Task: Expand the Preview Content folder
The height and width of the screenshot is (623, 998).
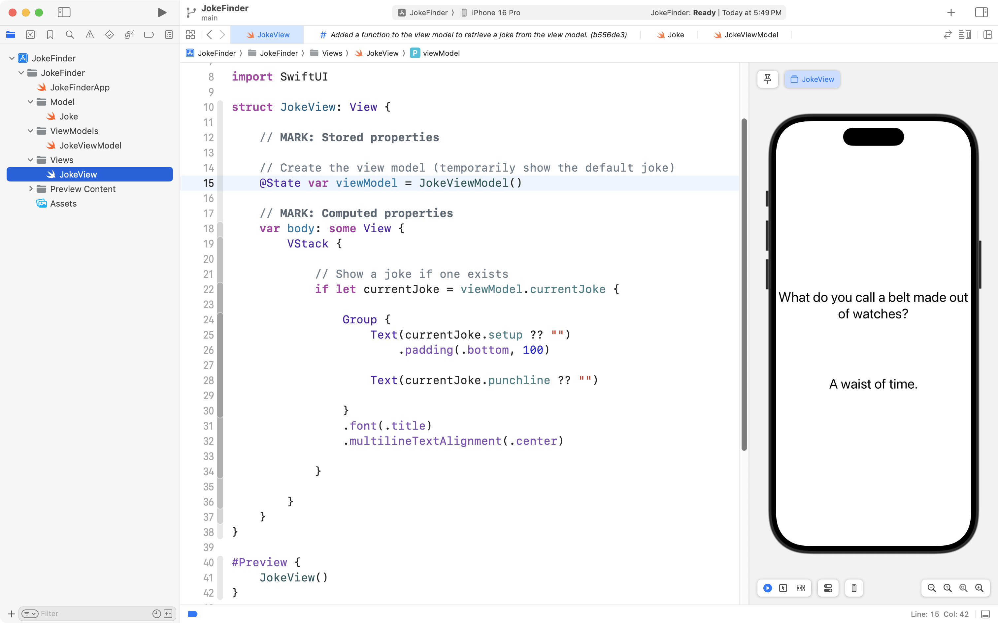Action: click(x=30, y=189)
